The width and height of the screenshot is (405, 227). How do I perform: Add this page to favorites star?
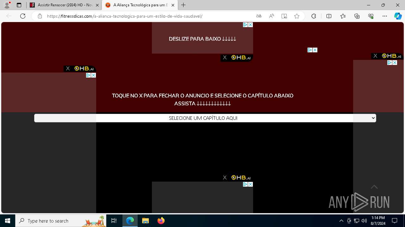pyautogui.click(x=297, y=16)
